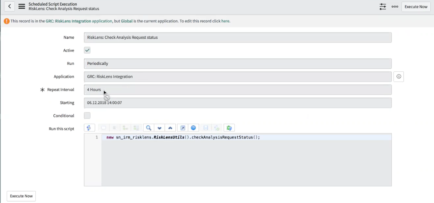This screenshot has height=203, width=434.
Task: Click the replace toolbar icon
Action: coord(125,128)
